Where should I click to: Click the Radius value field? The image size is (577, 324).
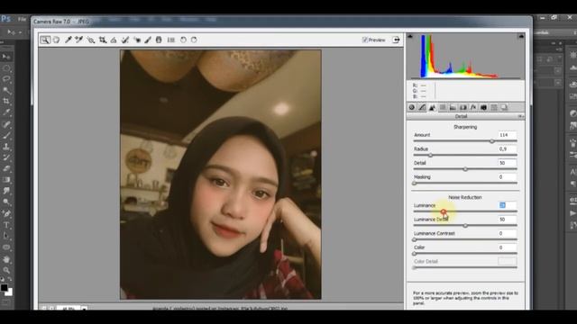[507, 148]
